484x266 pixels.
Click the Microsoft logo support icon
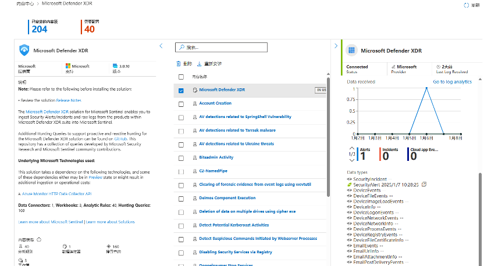pyautogui.click(x=68, y=66)
